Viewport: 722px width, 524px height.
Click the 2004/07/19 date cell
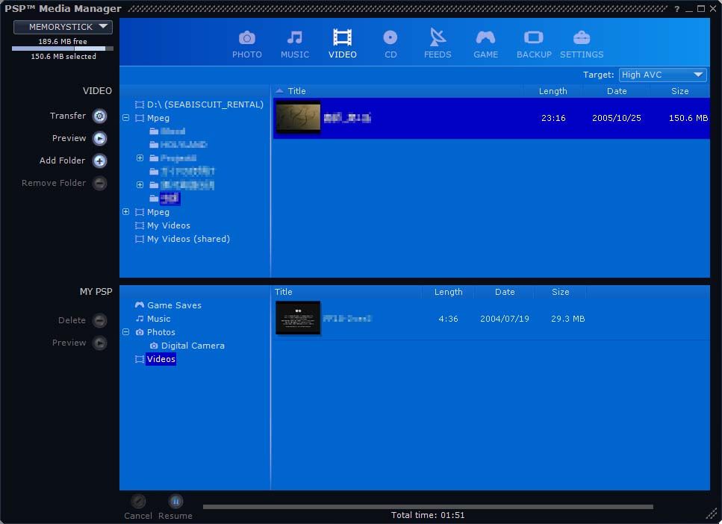point(505,319)
